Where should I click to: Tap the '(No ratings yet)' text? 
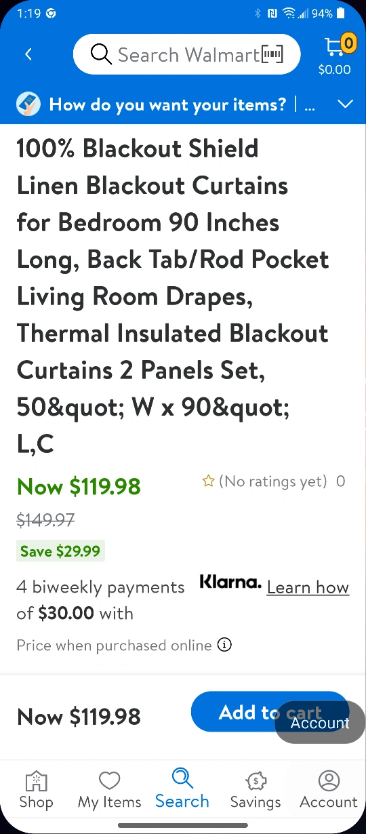(x=273, y=481)
